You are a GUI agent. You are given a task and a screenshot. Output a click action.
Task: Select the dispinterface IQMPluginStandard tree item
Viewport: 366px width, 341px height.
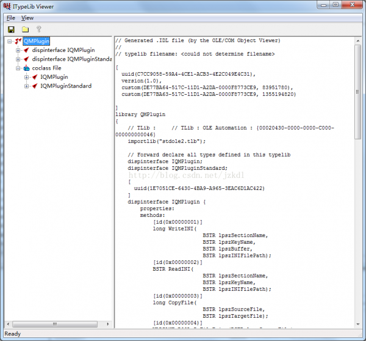[x=72, y=59]
